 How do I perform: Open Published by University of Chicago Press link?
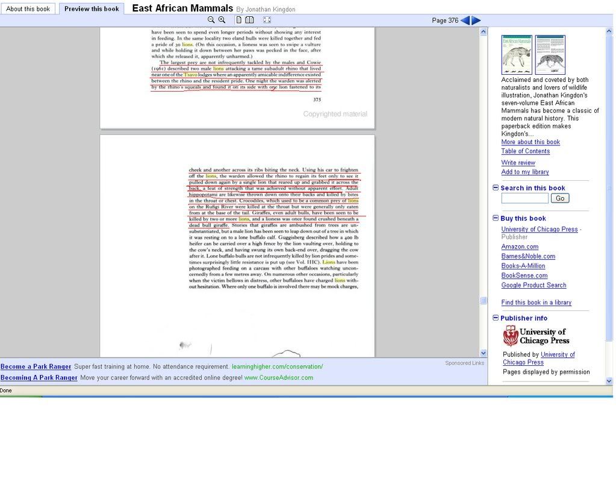pos(538,358)
